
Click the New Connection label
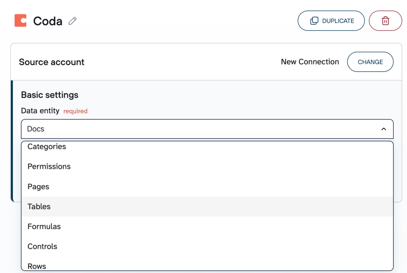tap(310, 62)
